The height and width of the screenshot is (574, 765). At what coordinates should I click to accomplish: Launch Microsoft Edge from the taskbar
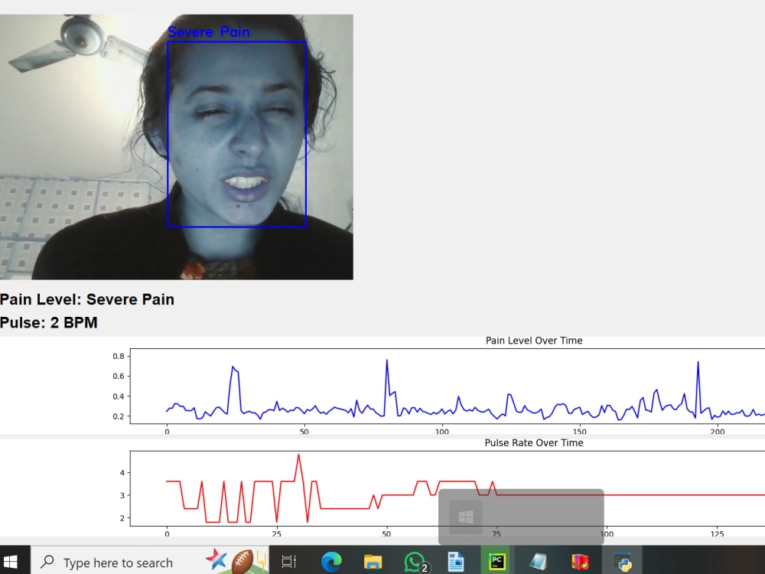point(330,562)
